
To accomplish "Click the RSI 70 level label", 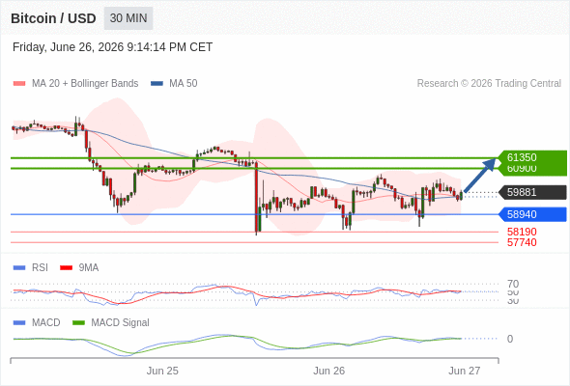I will coord(513,284).
